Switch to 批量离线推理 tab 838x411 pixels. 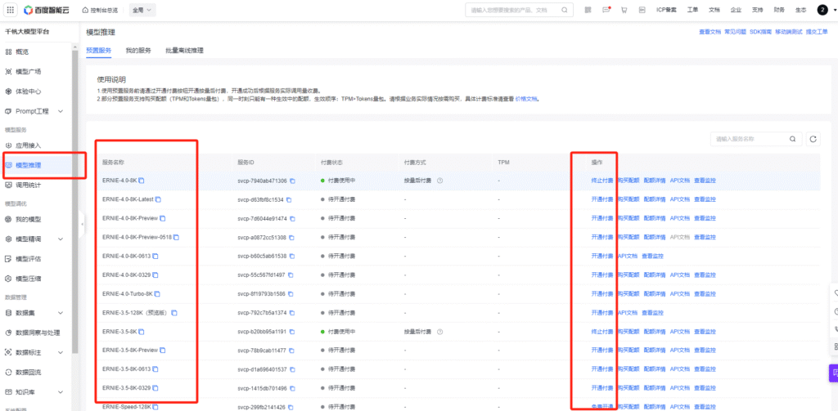pos(184,51)
